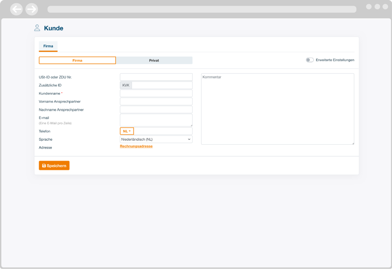
Task: Click the Nachname Ansprechpartner field
Action: [x=156, y=110]
